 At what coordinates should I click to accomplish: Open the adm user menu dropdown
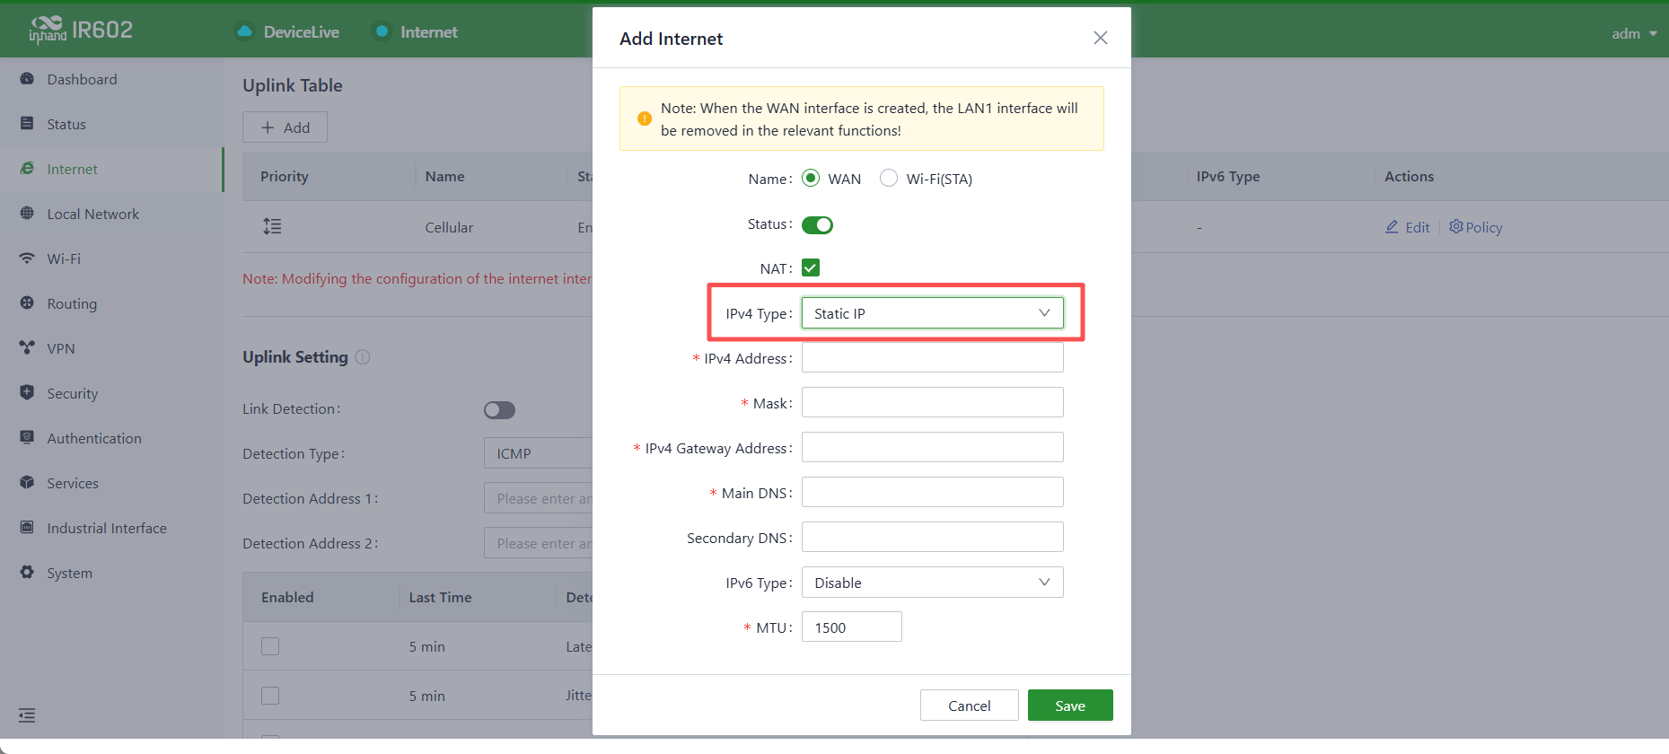click(x=1634, y=34)
